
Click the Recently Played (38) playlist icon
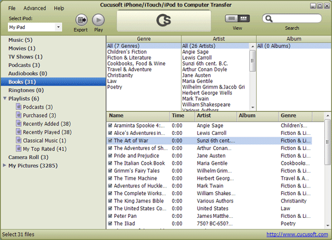pyautogui.click(x=19, y=132)
